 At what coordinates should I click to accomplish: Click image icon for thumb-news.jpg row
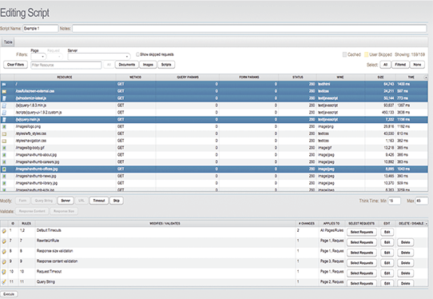4,177
